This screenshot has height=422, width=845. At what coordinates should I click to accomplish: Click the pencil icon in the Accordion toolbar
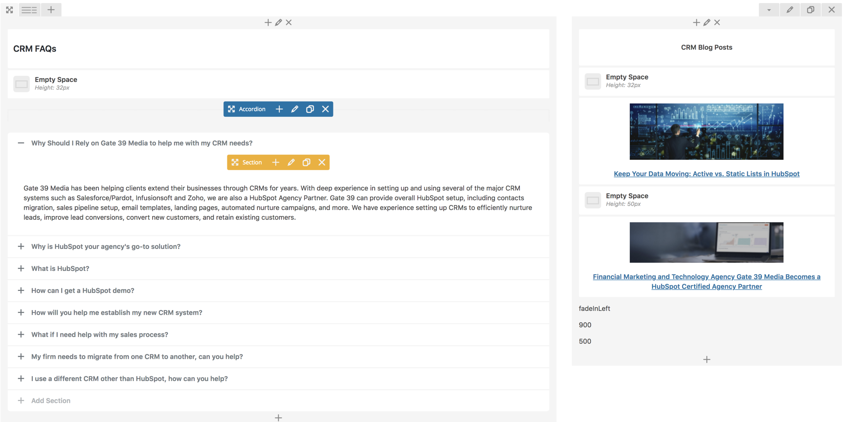pyautogui.click(x=294, y=109)
